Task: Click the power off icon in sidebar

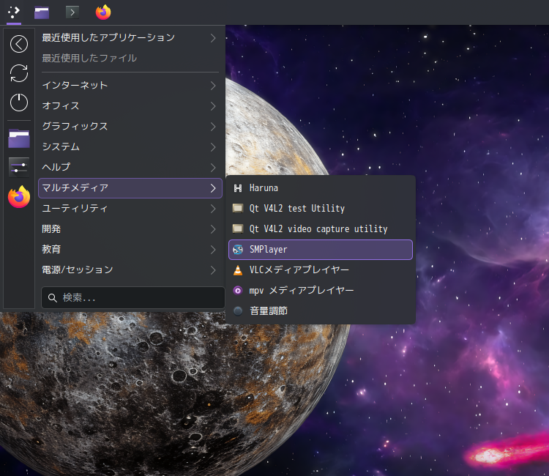Action: pos(19,103)
